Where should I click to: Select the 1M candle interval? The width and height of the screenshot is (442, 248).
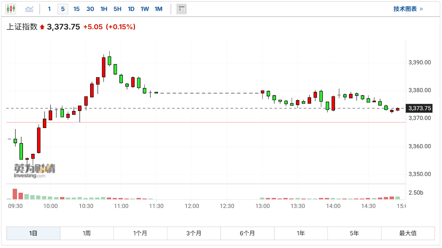pos(158,9)
